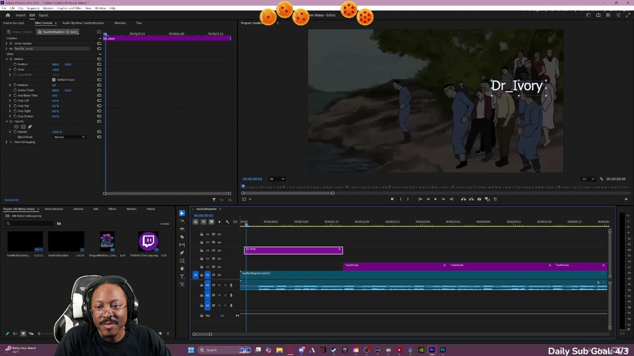Switch to the Audio Clip Mixer tab
This screenshot has height=356, width=634.
(x=83, y=23)
